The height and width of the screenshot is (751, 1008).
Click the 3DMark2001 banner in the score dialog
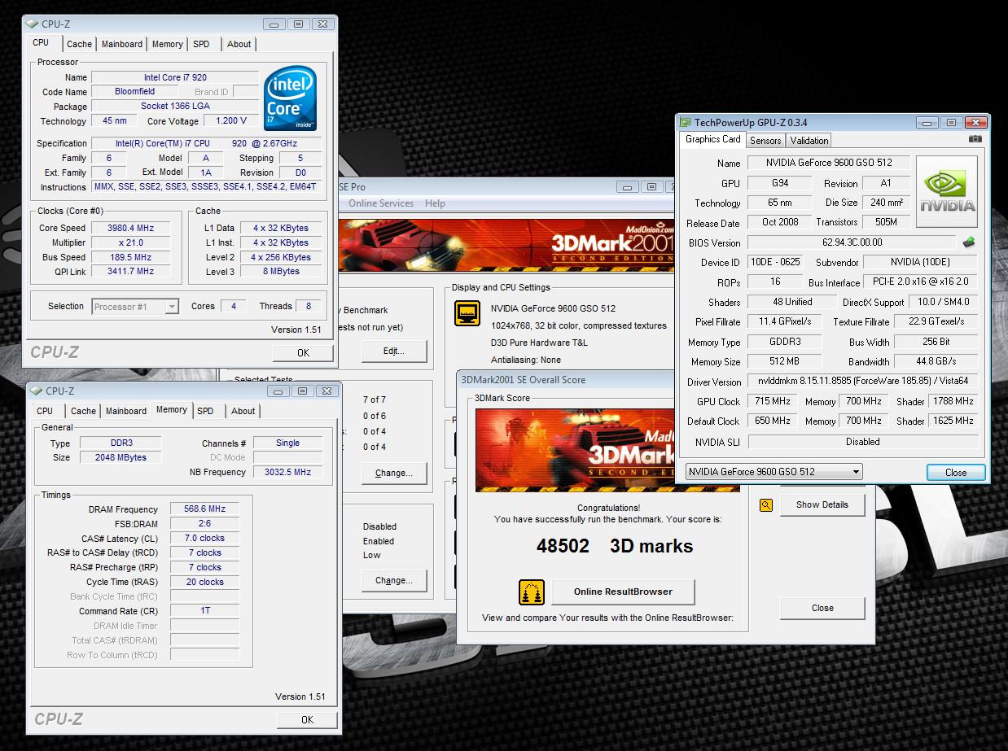tap(607, 451)
